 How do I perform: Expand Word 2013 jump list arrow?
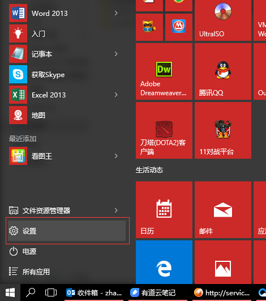[116, 13]
